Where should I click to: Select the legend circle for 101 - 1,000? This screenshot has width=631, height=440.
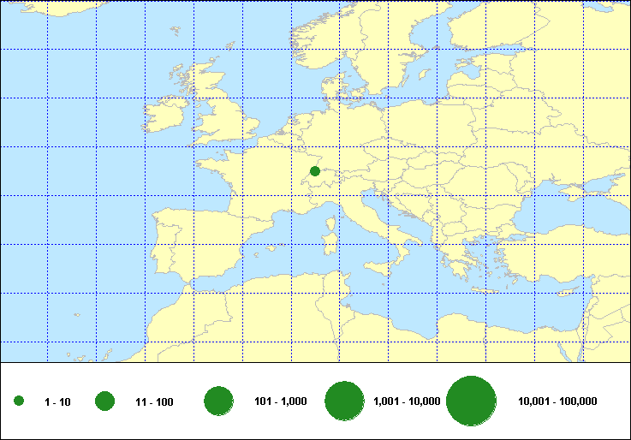click(219, 401)
